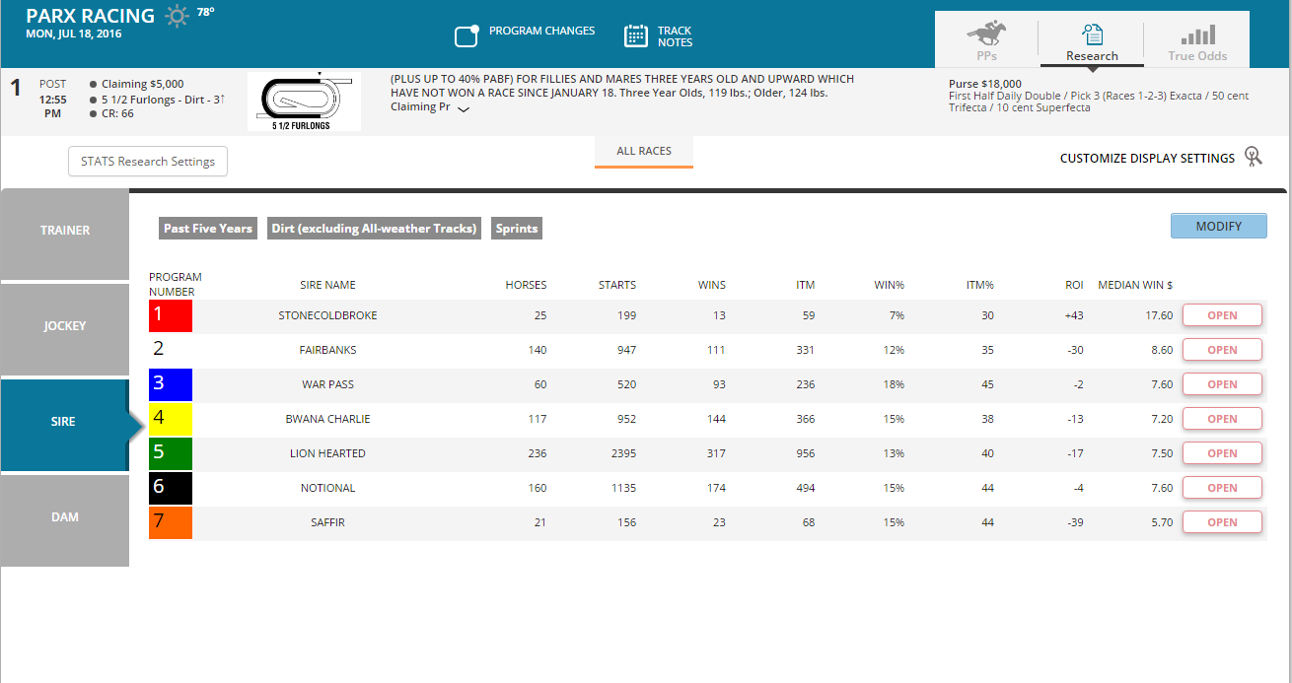The image size is (1292, 683).
Task: Click the 2395 starts value
Action: (x=621, y=453)
